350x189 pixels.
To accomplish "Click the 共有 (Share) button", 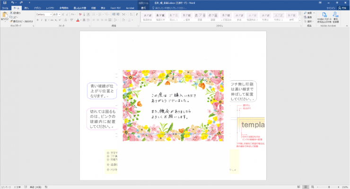I will [343, 8].
